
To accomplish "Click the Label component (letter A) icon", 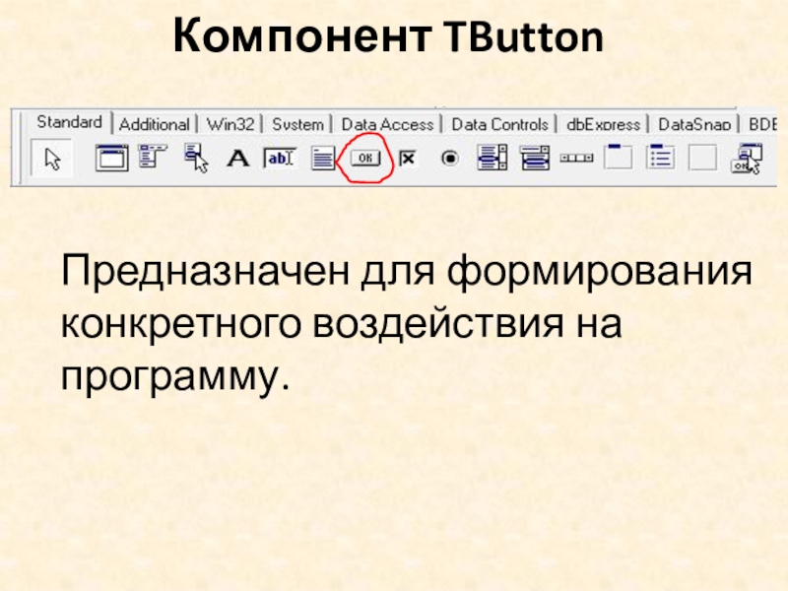I will point(237,159).
